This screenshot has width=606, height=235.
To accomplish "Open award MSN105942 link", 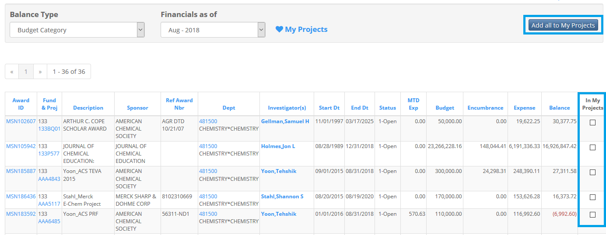I will coord(21,146).
